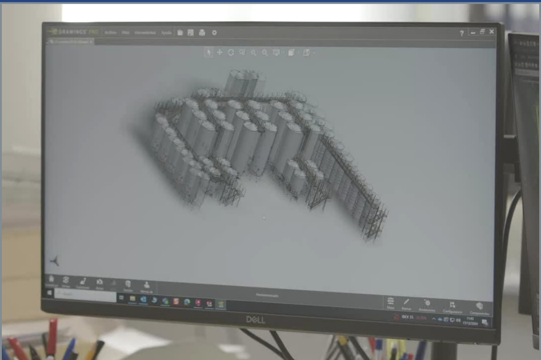Show hidden system tray icons chevron
Screen dimensions: 541x360
434,319
